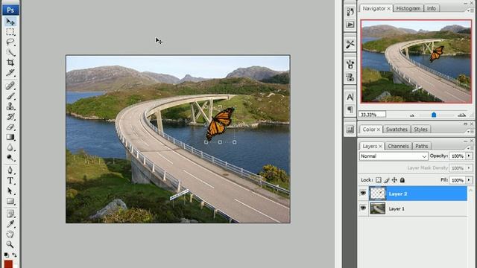Open the Fill slider arrow
477x268 pixels.
click(x=469, y=180)
